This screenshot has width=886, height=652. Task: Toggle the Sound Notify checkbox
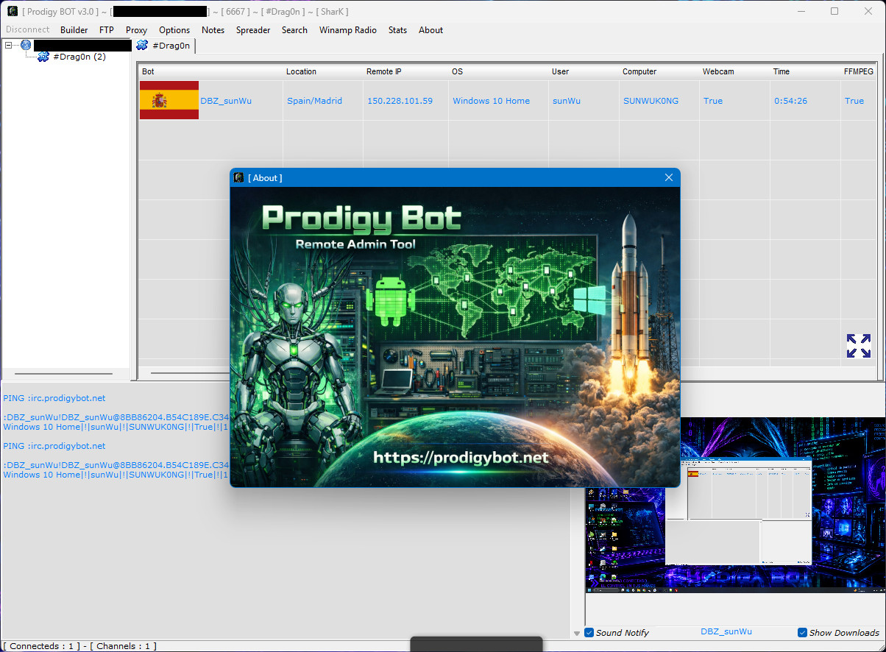589,632
